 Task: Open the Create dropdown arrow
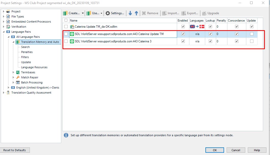coord(83,13)
